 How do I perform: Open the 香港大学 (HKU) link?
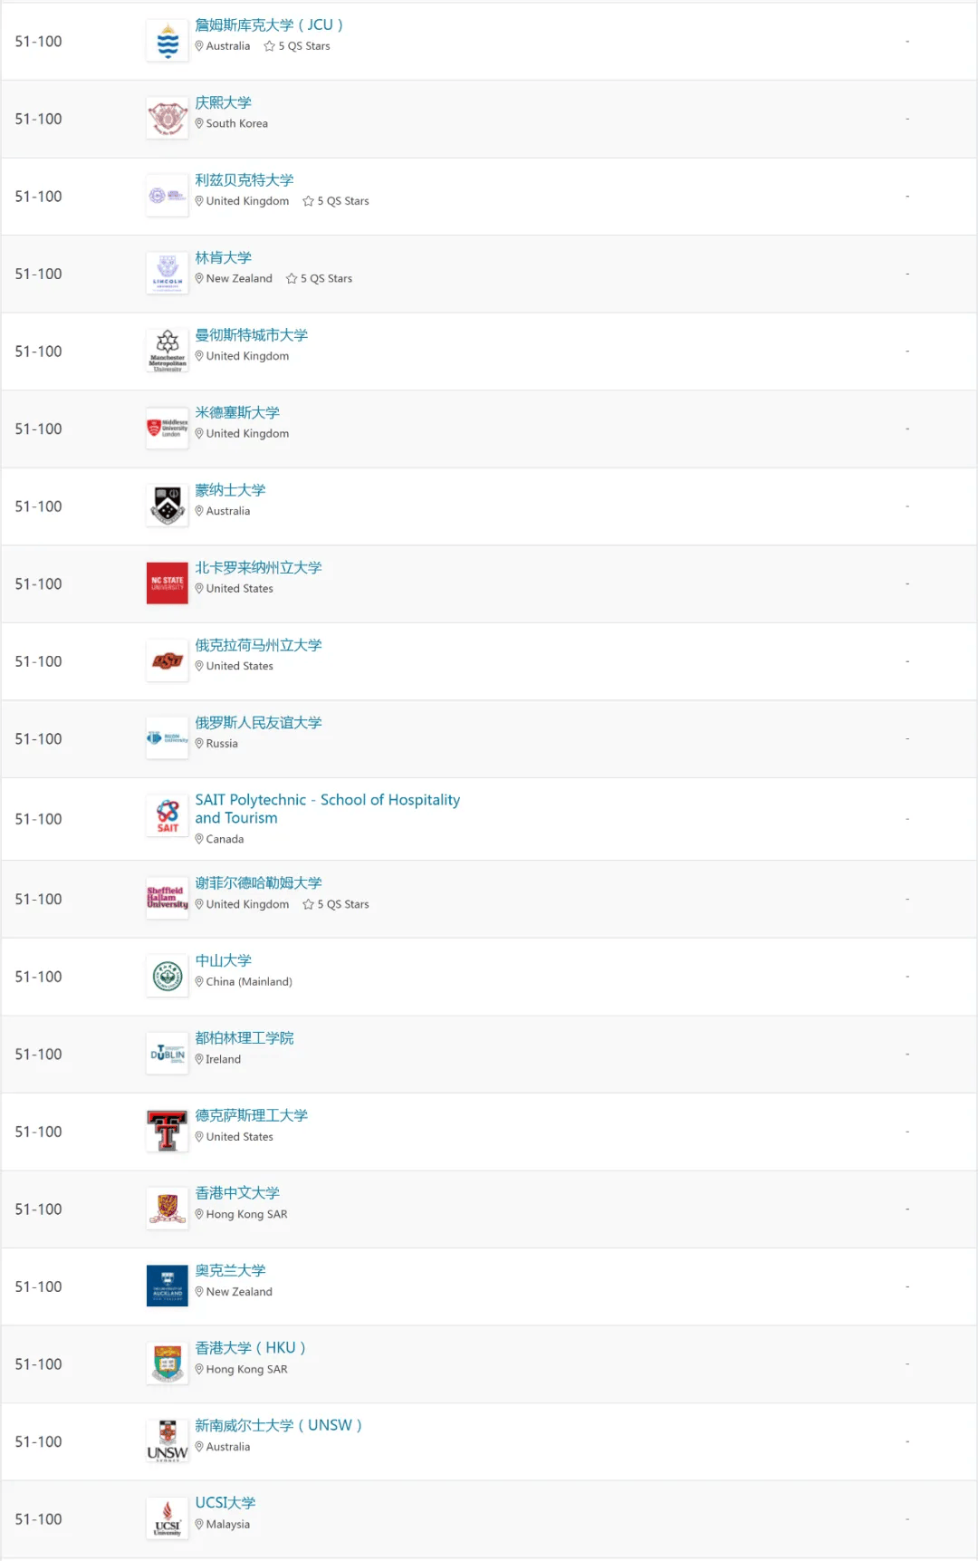pos(250,1348)
